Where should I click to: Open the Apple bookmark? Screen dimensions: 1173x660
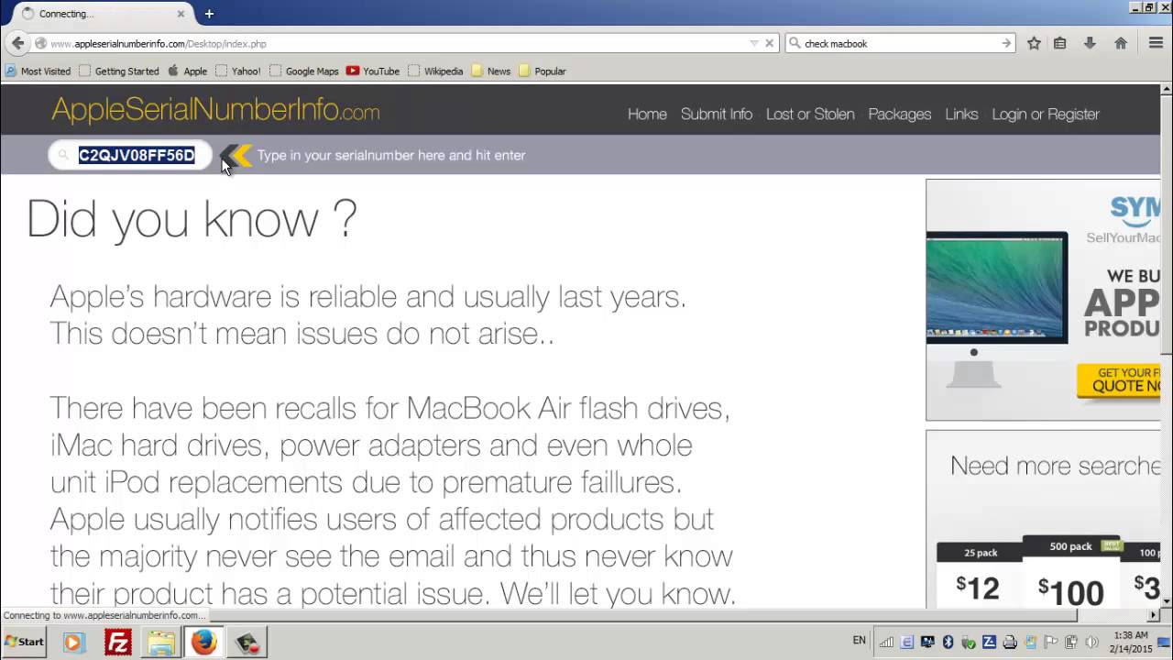(188, 71)
